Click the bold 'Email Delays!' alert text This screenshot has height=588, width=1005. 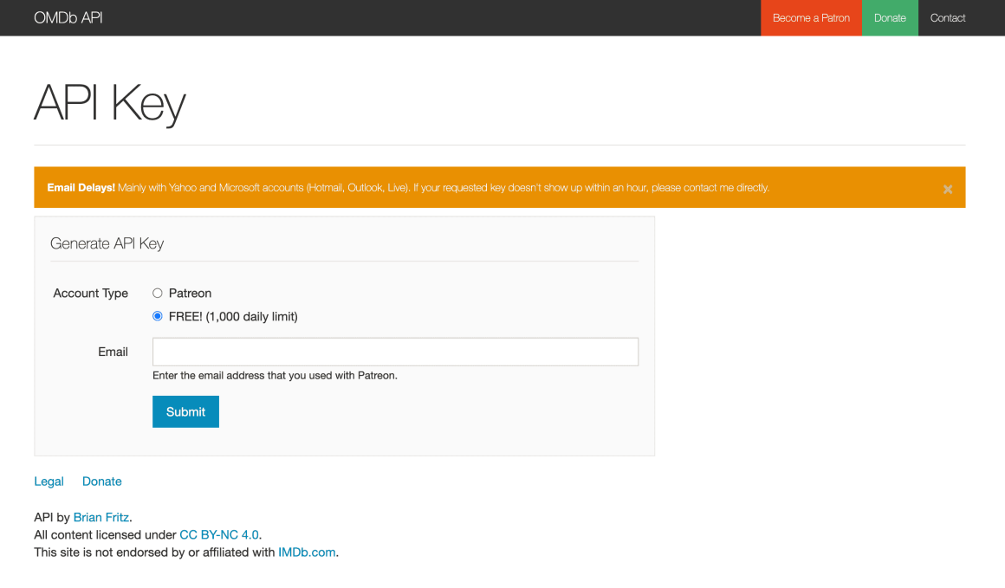tap(81, 188)
